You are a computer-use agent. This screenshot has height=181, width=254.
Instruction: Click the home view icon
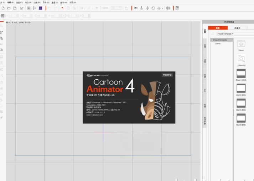click(159, 8)
